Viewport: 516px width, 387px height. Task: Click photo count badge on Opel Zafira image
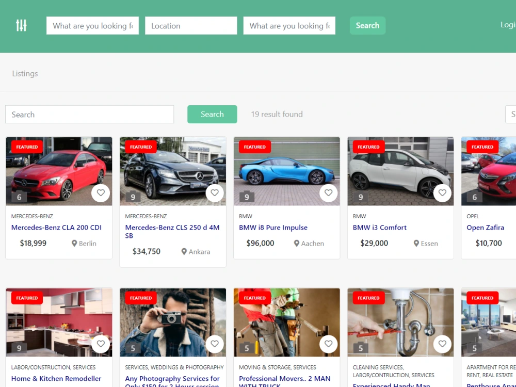pos(475,197)
